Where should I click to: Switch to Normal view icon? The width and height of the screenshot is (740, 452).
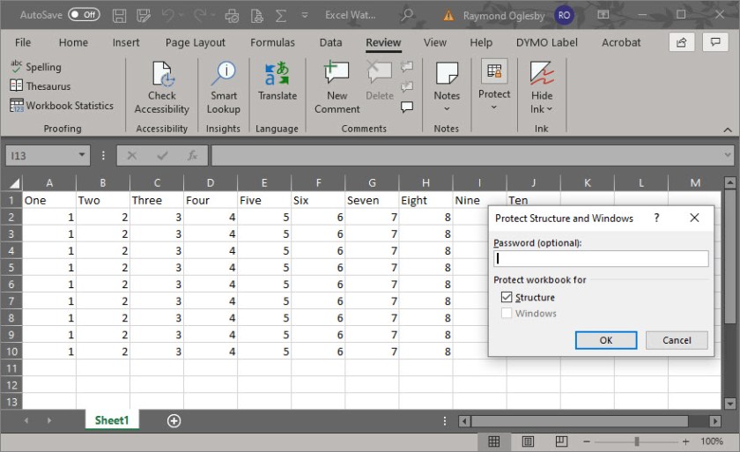tap(493, 441)
